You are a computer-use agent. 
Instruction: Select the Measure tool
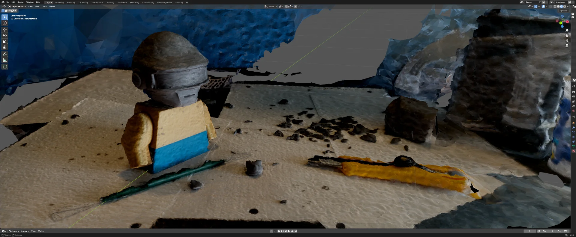(x=4, y=60)
